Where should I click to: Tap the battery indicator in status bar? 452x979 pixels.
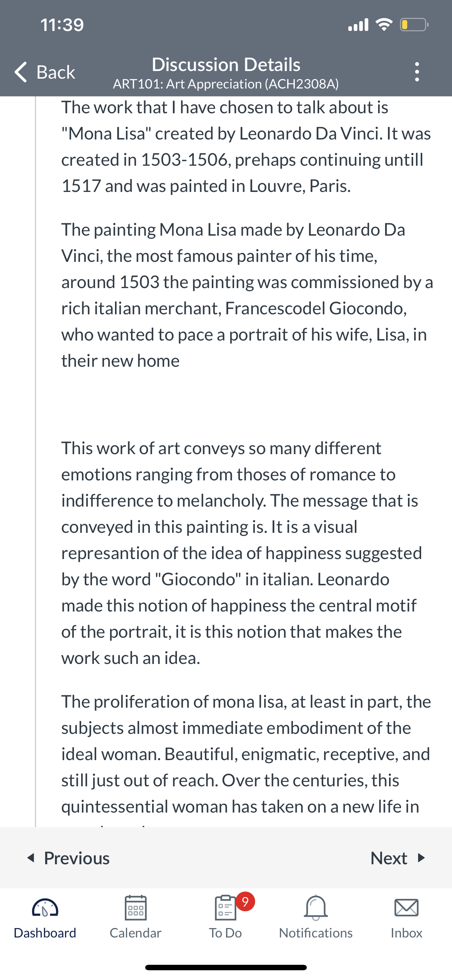click(415, 25)
